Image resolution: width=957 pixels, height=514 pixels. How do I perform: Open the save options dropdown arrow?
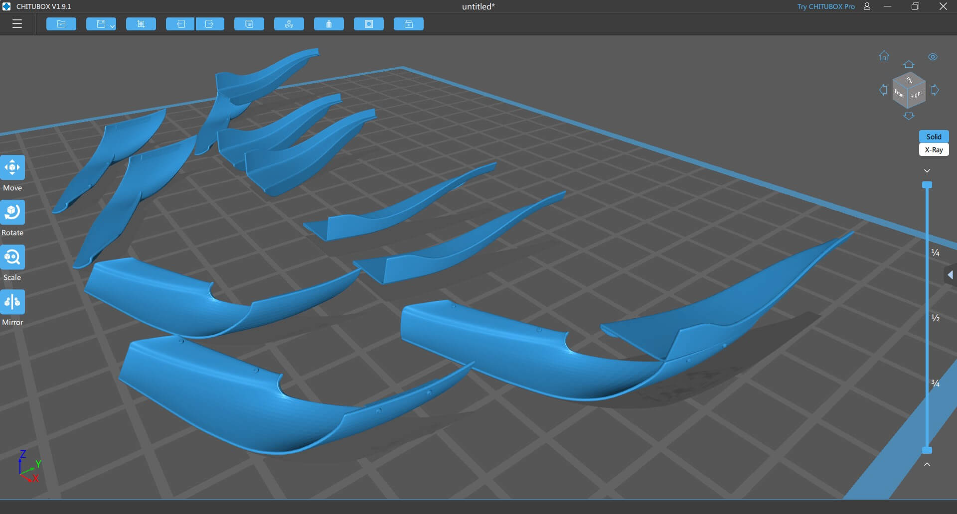click(112, 26)
